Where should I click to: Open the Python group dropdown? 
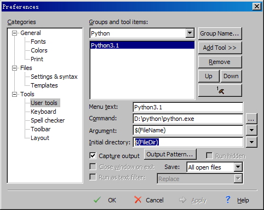pos(190,33)
